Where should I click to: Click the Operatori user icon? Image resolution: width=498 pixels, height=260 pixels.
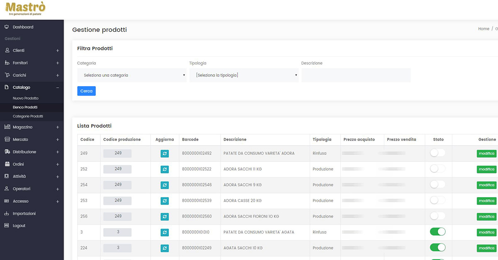[7, 188]
